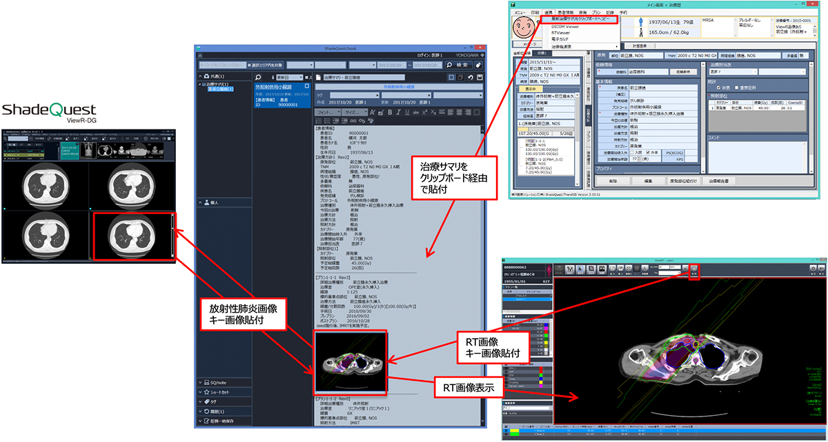Open the 更新日 sort dropdown in the note list
828x442 pixels.
tap(290, 77)
